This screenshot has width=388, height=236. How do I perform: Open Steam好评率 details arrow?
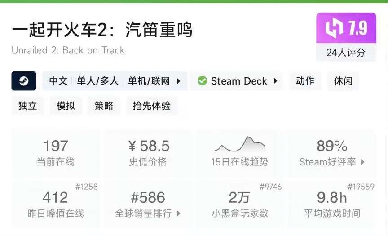(x=362, y=162)
